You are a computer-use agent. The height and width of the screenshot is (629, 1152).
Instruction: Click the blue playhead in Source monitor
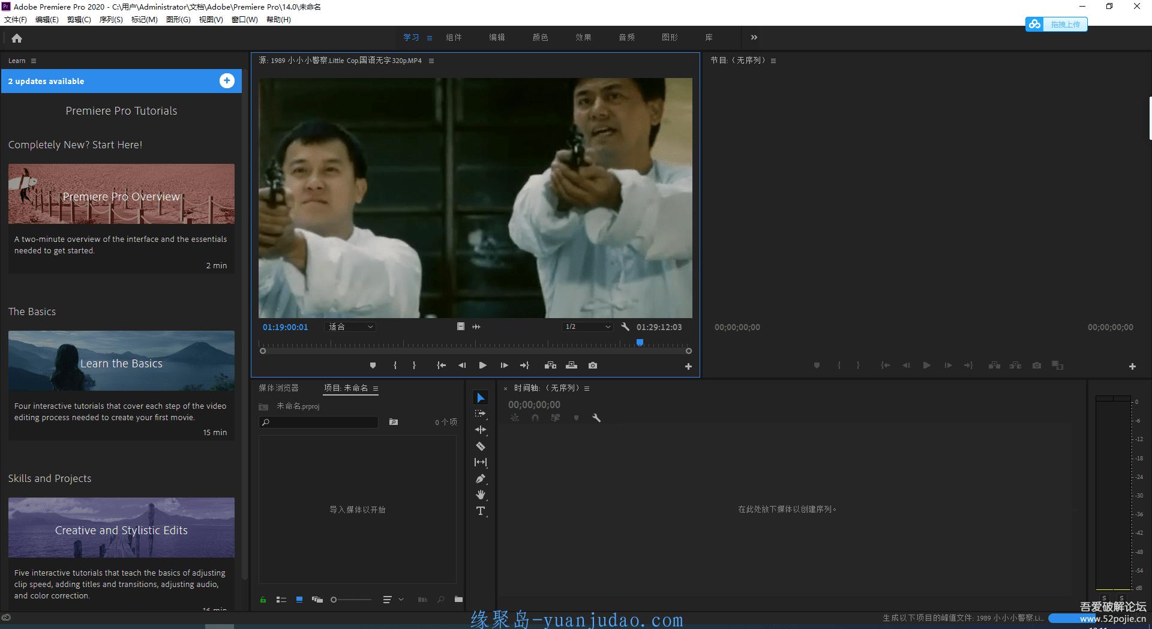coord(640,343)
